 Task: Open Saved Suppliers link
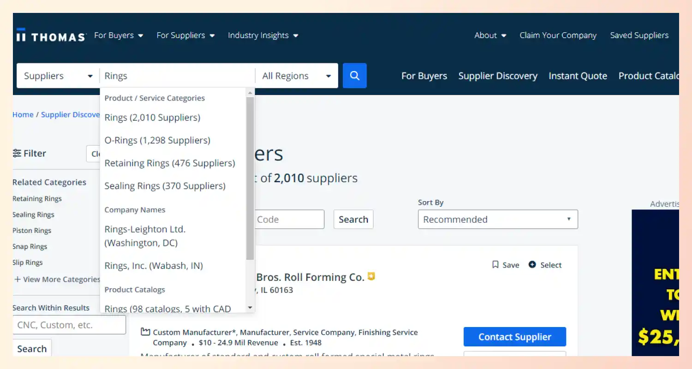639,36
